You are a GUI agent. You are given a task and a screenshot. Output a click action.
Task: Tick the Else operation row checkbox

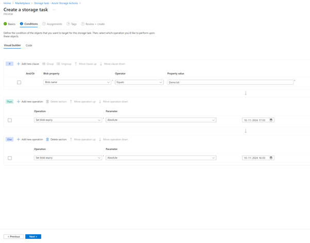coord(10,158)
